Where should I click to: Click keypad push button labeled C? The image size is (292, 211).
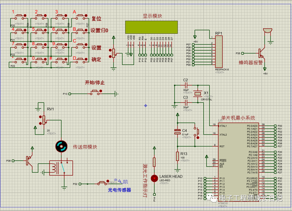81,46
